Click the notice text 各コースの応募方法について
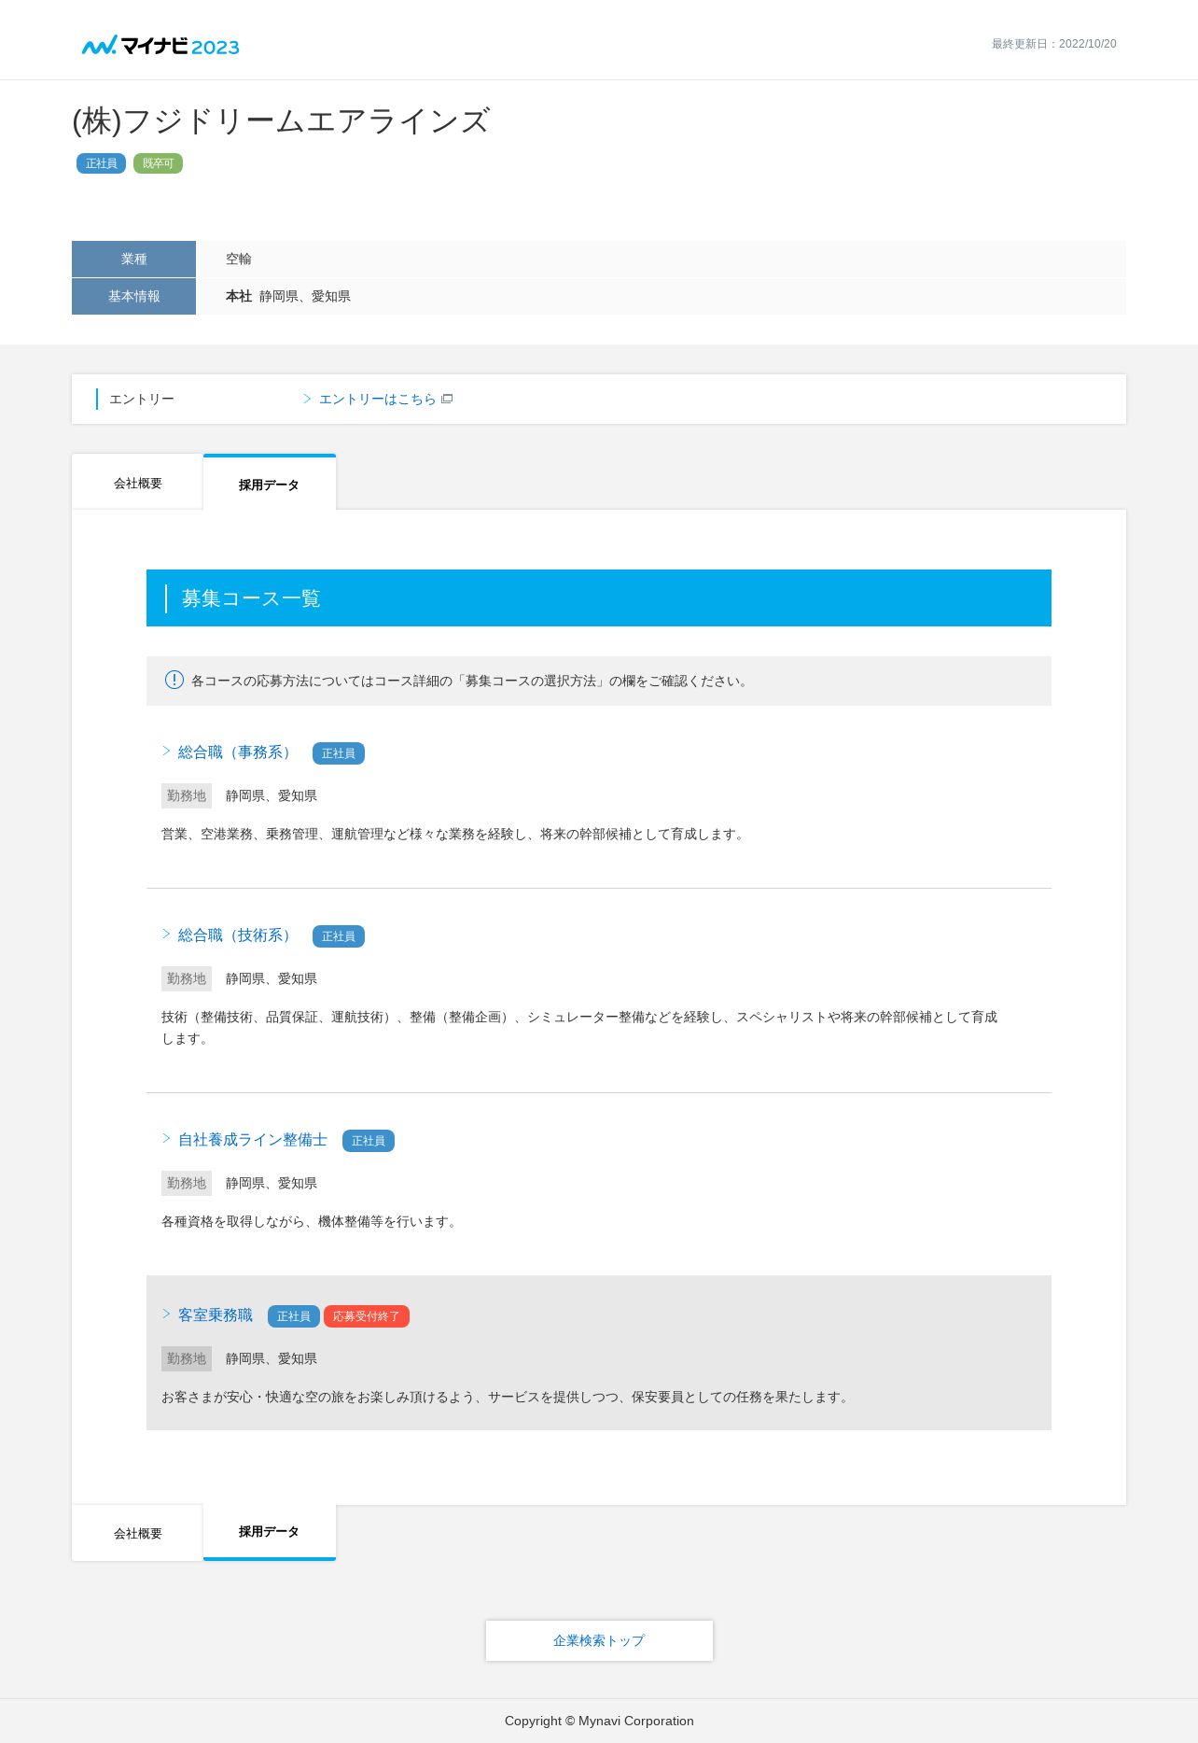 [x=471, y=681]
